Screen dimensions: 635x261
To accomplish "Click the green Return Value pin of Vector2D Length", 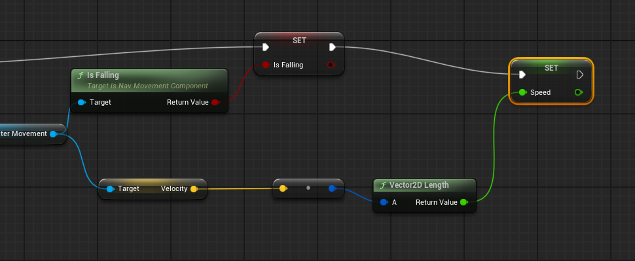I will pos(464,202).
